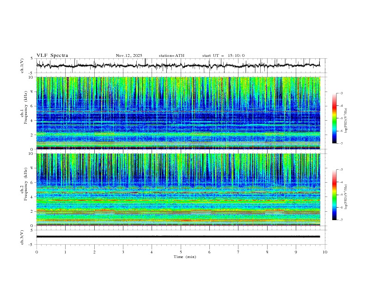
Task: Click the time axis tick label "5"
Action: coord(181,252)
